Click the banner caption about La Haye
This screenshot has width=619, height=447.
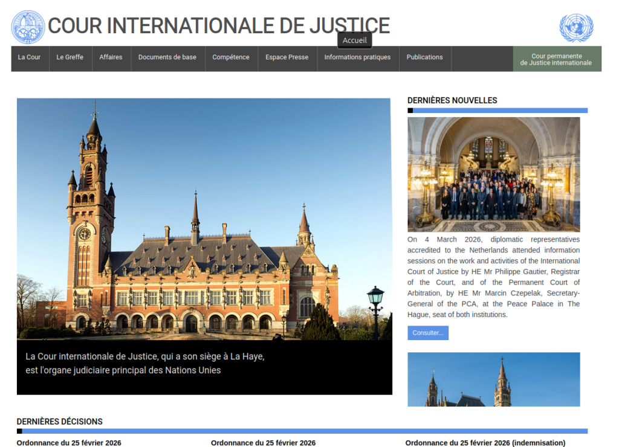point(145,363)
